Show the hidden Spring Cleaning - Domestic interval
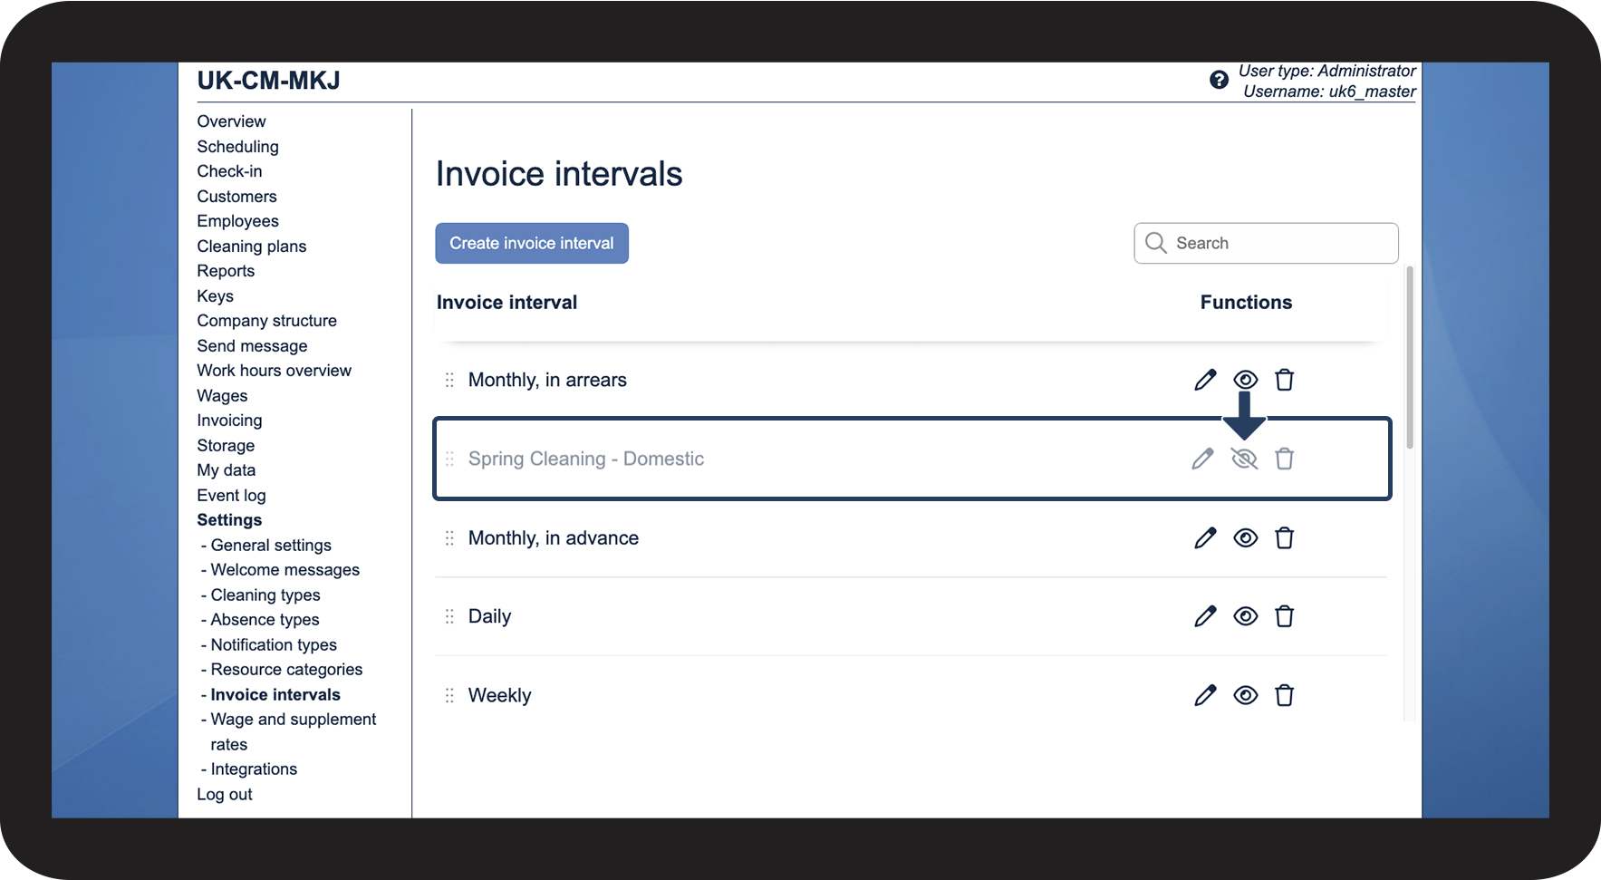This screenshot has height=880, width=1601. point(1245,459)
